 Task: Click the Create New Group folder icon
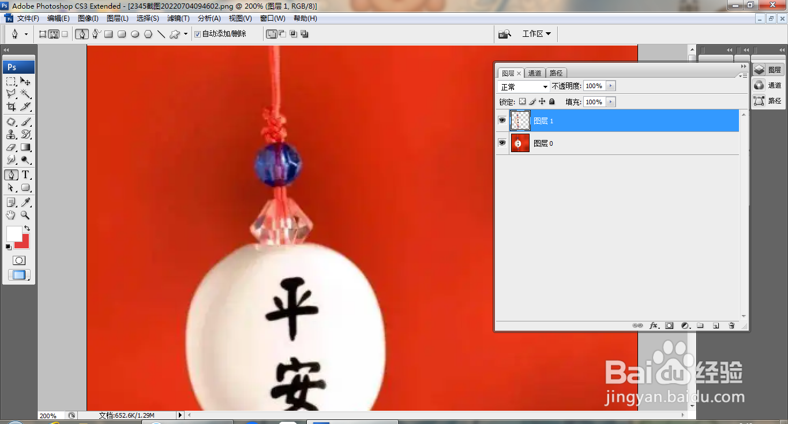(700, 325)
